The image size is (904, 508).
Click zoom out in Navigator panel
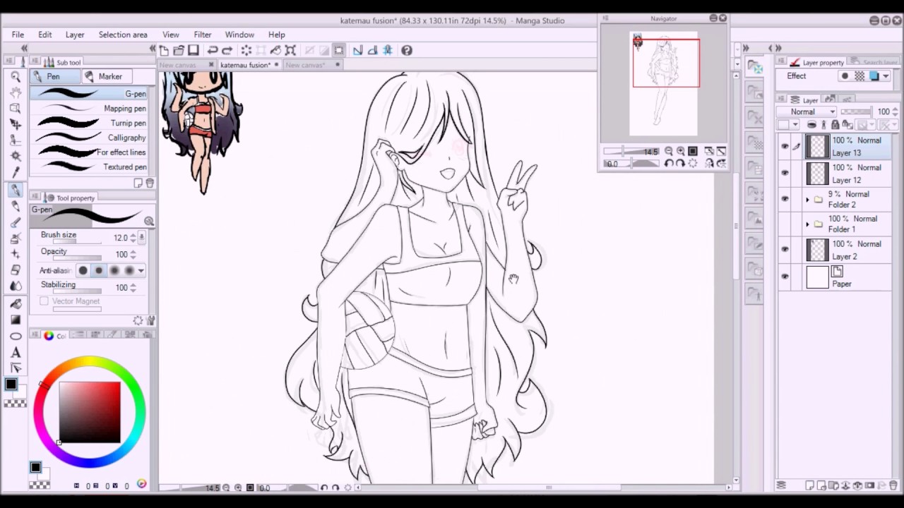coord(668,151)
